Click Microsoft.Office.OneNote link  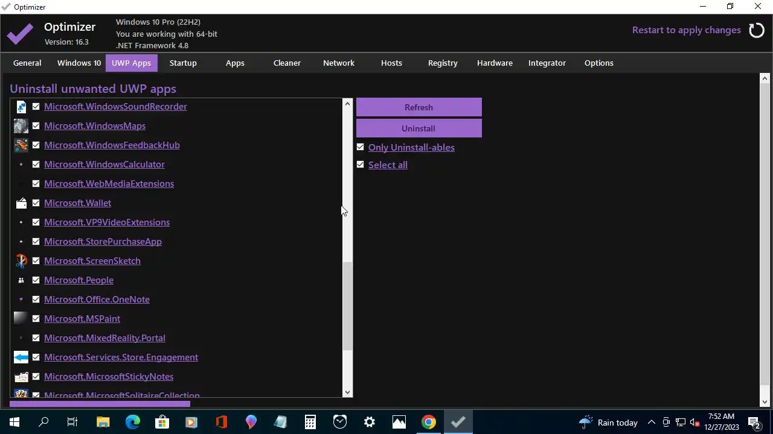click(97, 300)
